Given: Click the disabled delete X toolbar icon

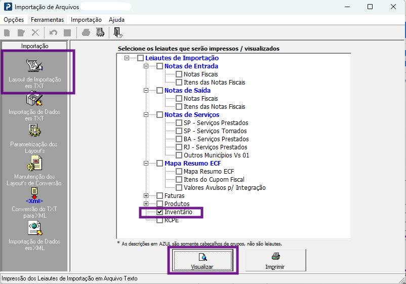Looking at the screenshot, I should [35, 32].
